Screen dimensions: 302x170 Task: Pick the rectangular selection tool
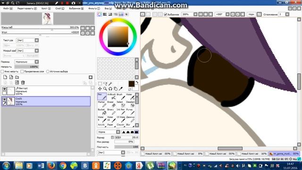click(x=100, y=84)
